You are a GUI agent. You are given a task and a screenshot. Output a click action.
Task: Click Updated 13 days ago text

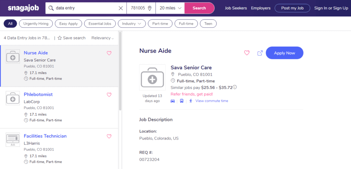click(x=152, y=98)
